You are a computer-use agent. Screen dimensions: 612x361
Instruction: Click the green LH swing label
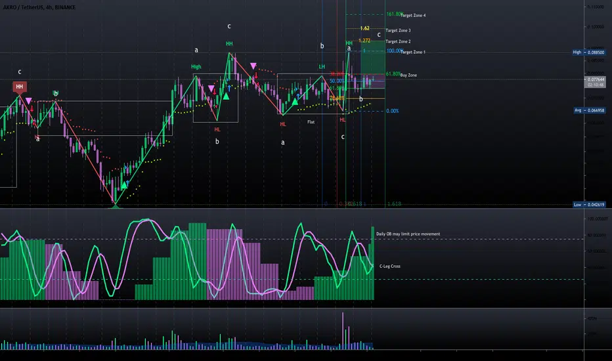[322, 67]
